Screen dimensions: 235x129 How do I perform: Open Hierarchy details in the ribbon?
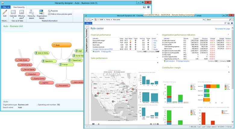31,14
